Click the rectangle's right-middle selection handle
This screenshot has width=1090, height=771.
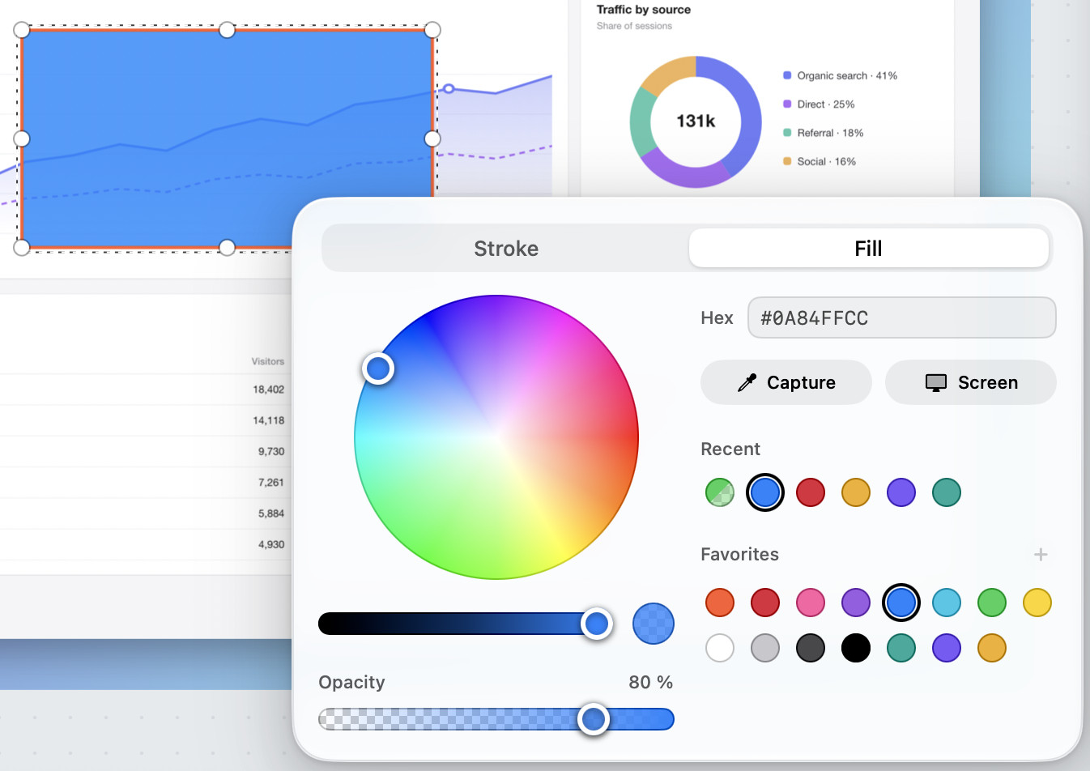(x=432, y=138)
